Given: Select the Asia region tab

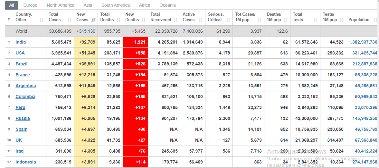Looking at the screenshot, I should tap(88, 5).
